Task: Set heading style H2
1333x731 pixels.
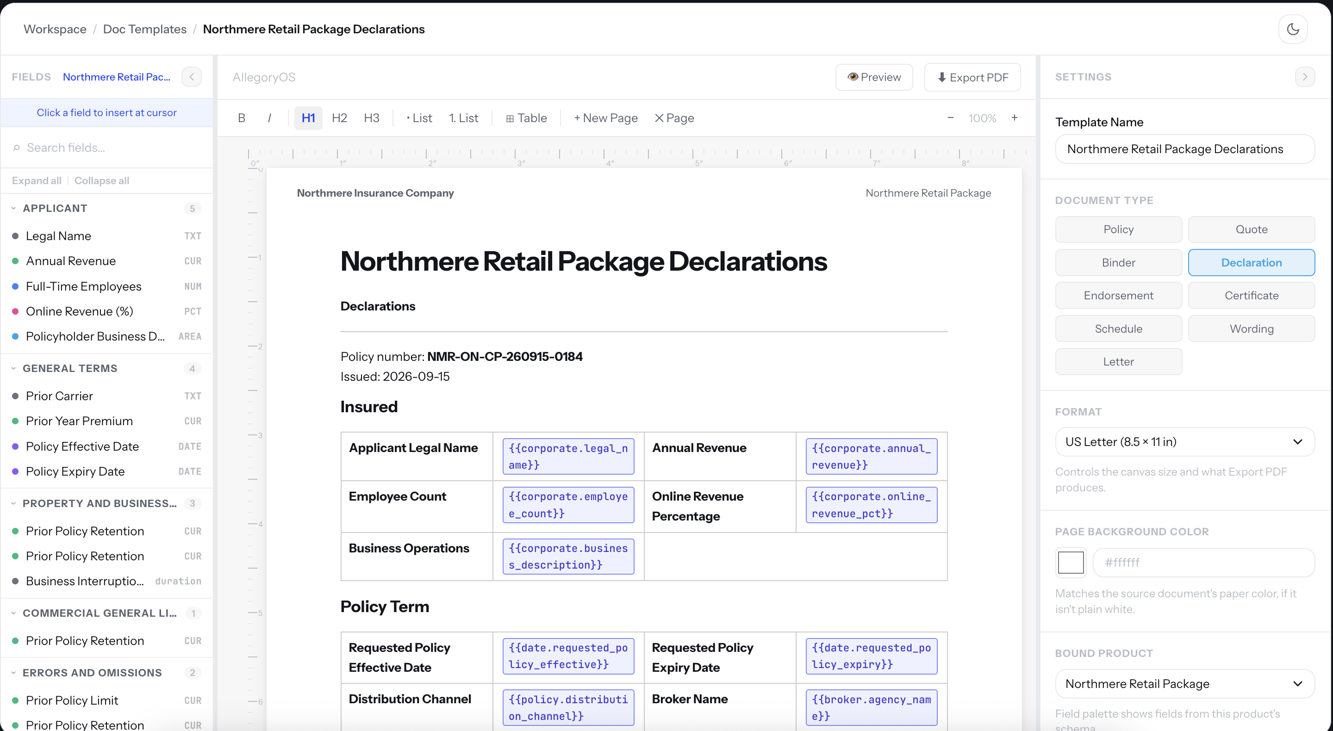Action: (339, 118)
